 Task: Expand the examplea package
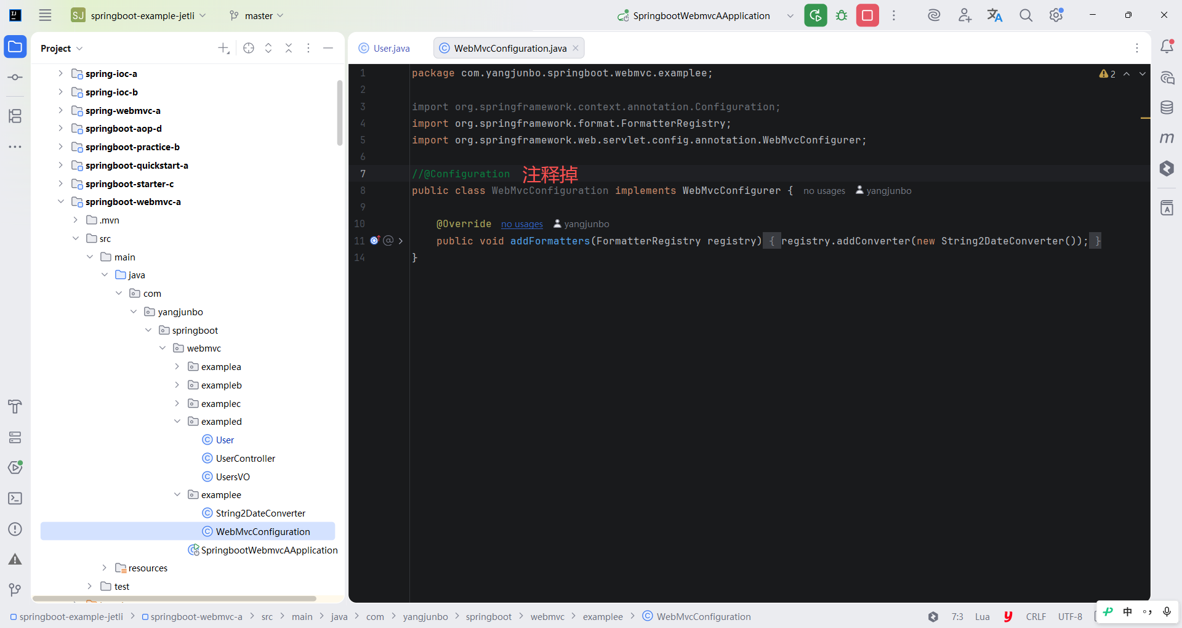click(x=177, y=366)
